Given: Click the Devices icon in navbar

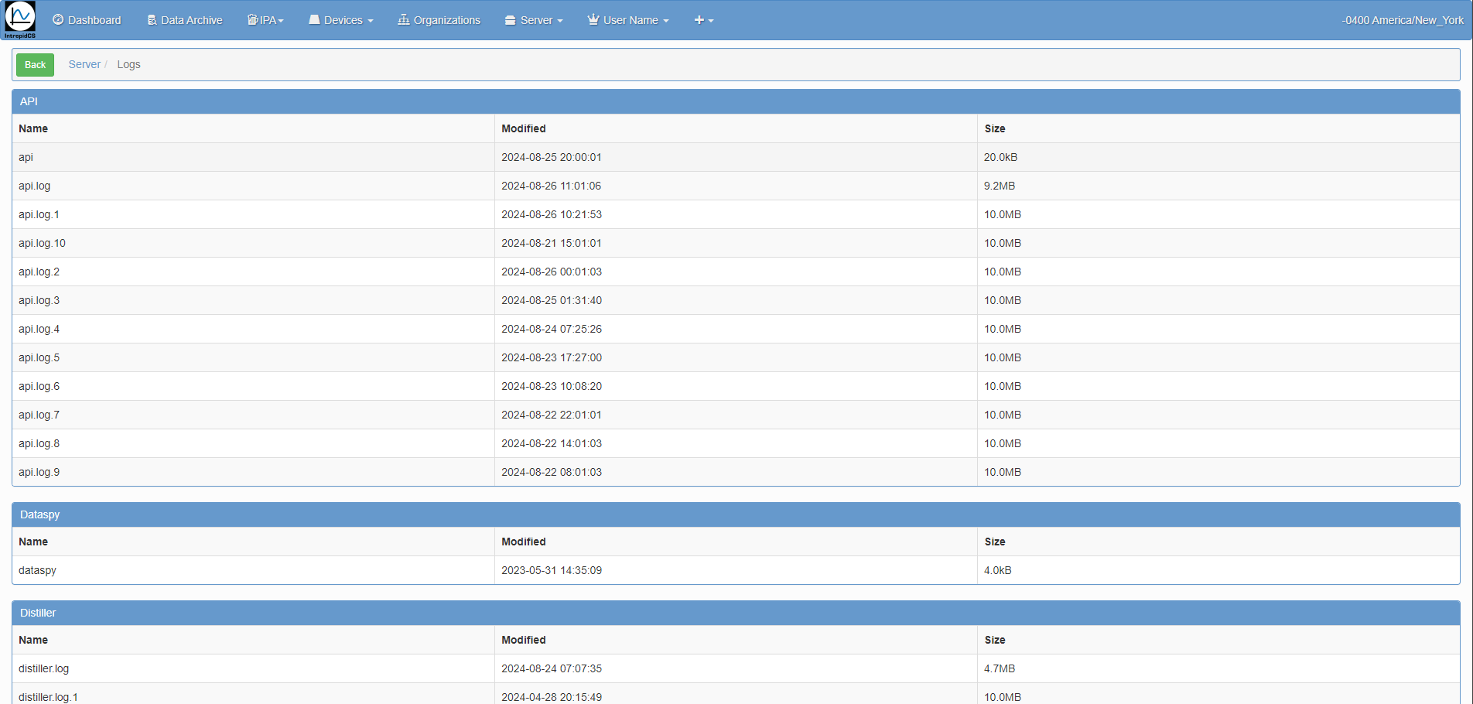Looking at the screenshot, I should click(314, 20).
